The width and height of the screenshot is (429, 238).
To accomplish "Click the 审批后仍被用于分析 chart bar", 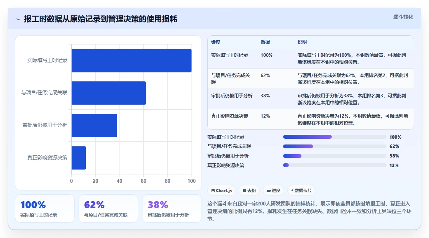I will click(94, 125).
